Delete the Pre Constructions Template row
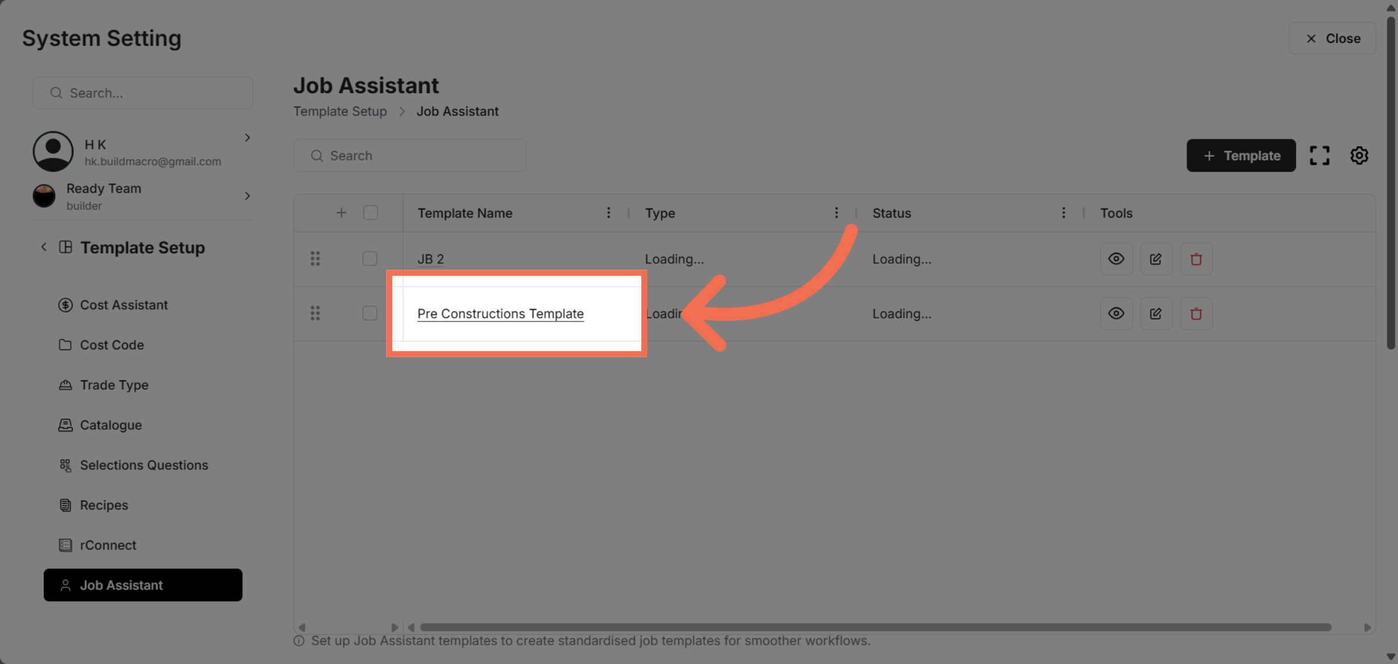Image resolution: width=1398 pixels, height=664 pixels. pos(1196,314)
